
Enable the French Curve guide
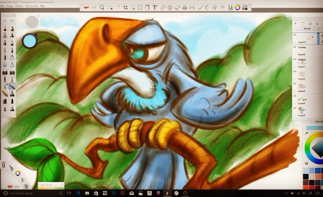pos(177,8)
